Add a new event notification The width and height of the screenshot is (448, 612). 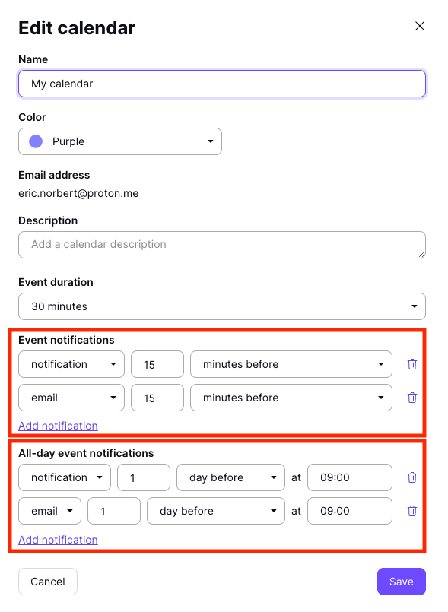58,425
